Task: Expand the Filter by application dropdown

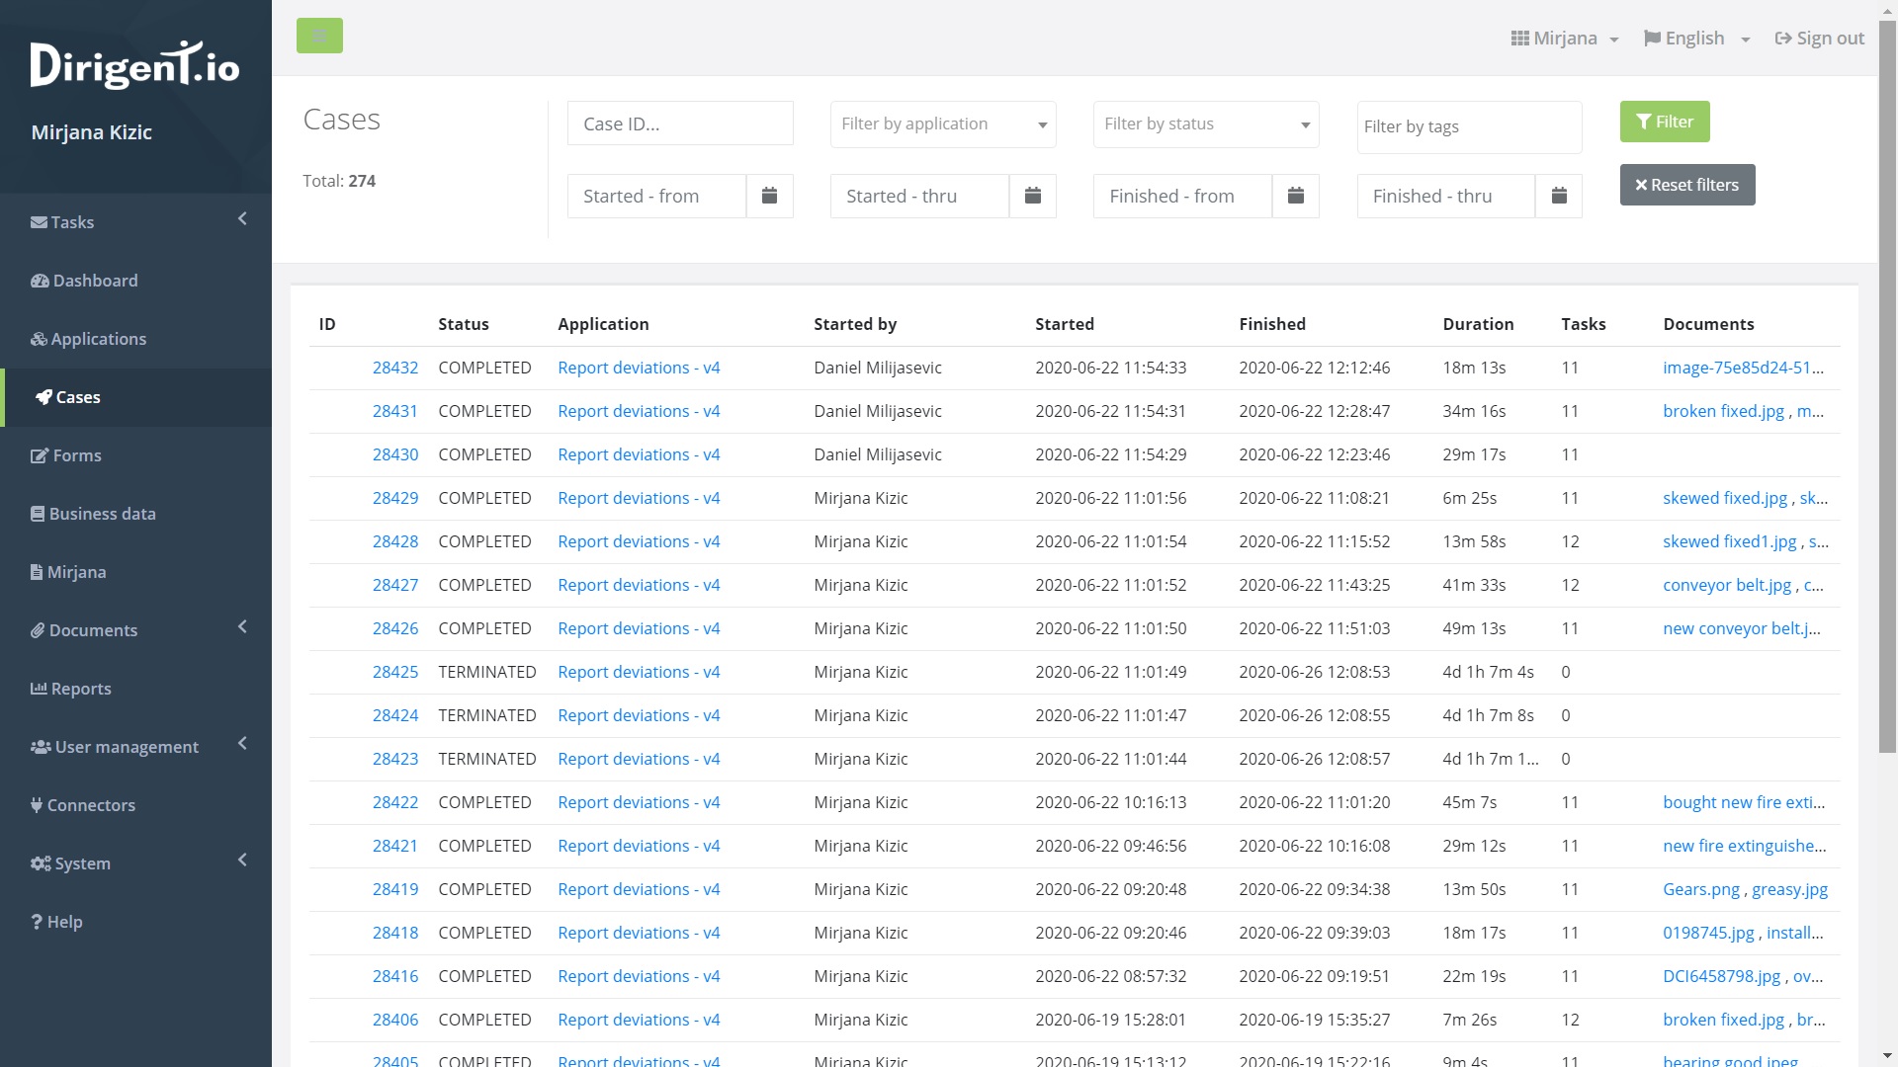Action: coord(942,124)
